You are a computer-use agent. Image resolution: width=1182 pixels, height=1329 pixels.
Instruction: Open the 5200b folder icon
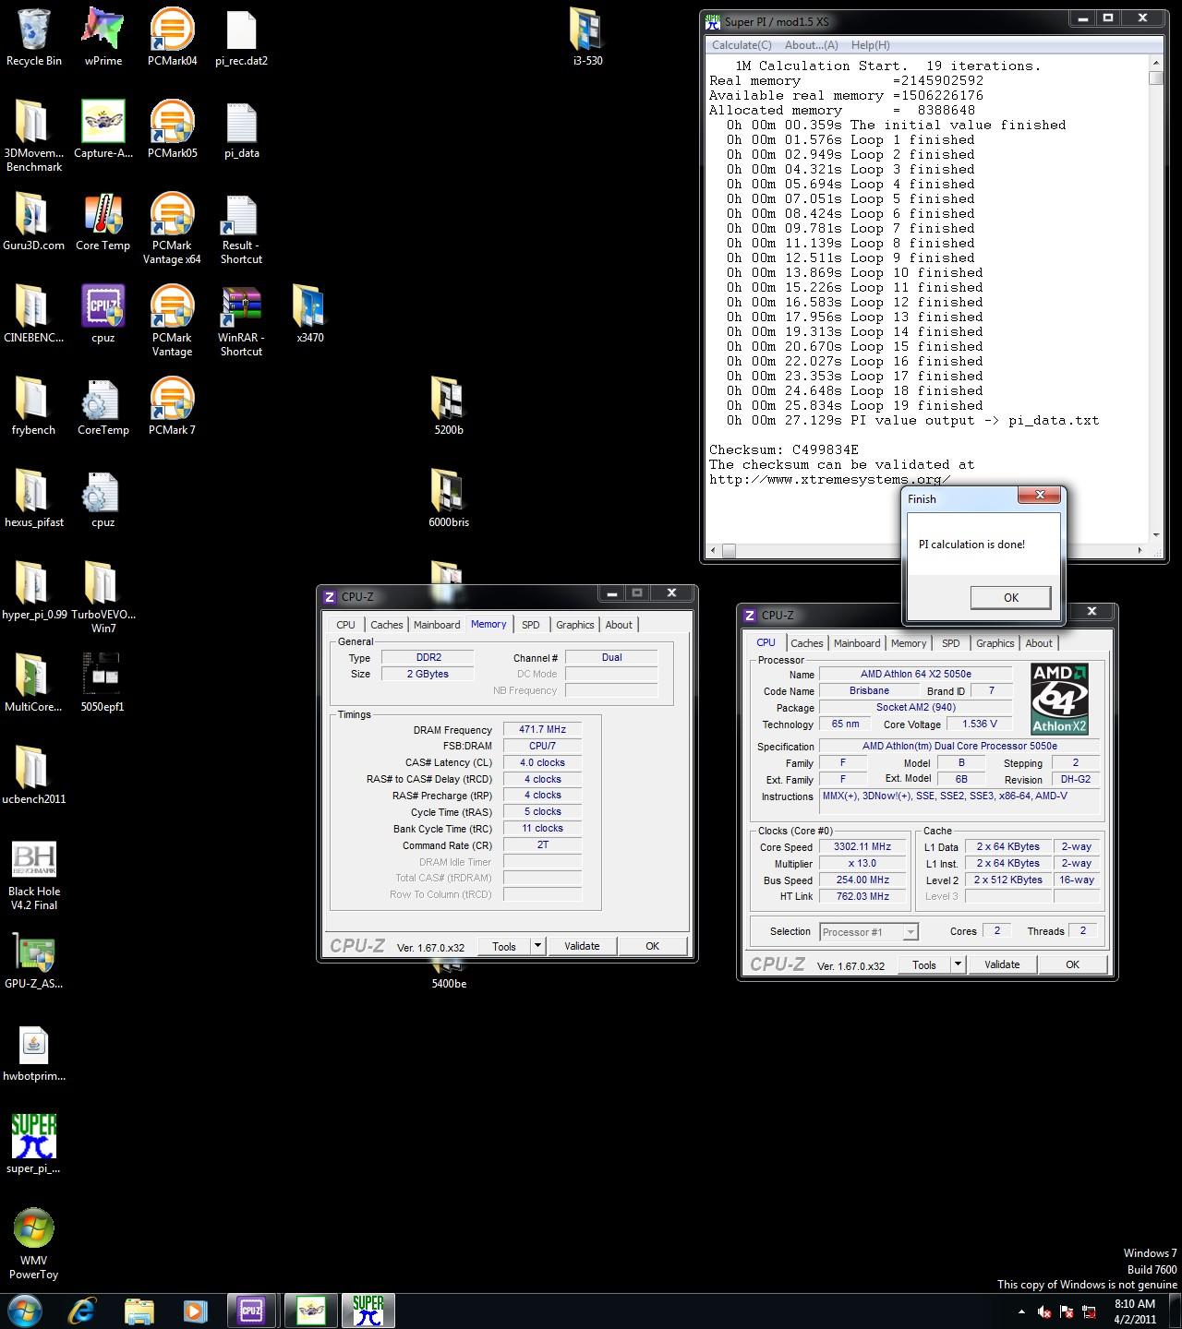pos(449,406)
